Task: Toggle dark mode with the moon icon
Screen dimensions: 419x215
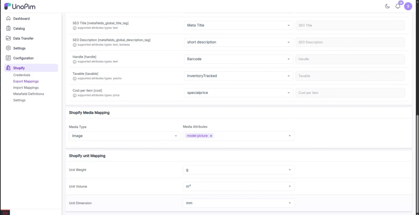Action: click(x=387, y=6)
